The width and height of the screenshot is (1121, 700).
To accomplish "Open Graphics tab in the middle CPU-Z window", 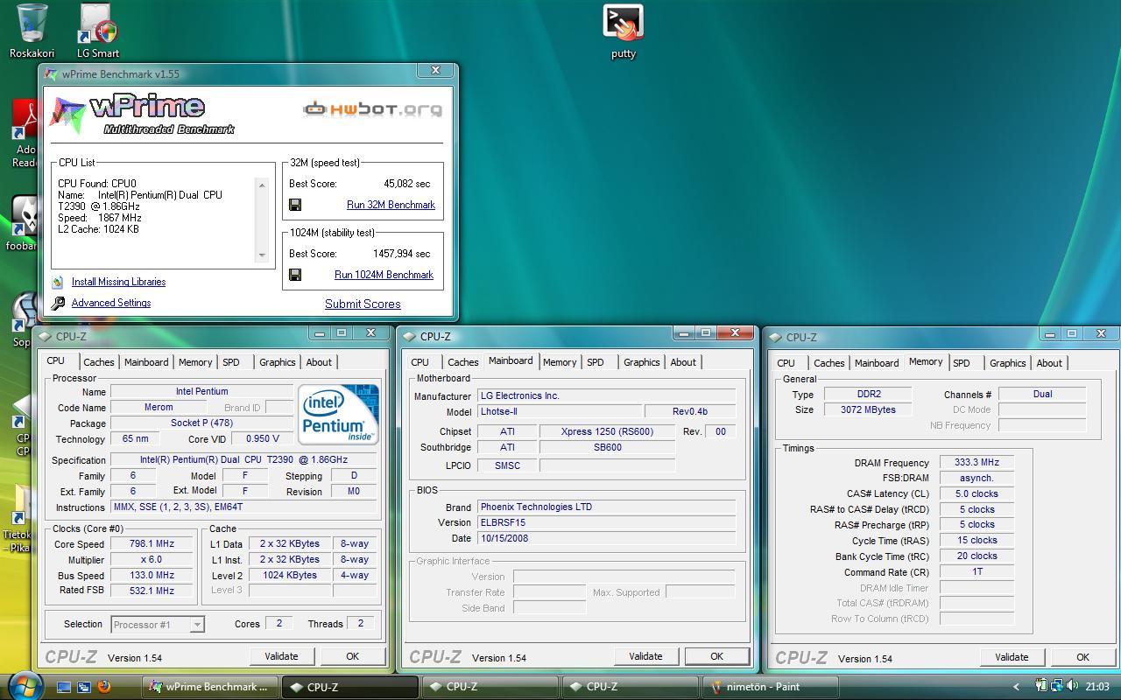I will (641, 362).
